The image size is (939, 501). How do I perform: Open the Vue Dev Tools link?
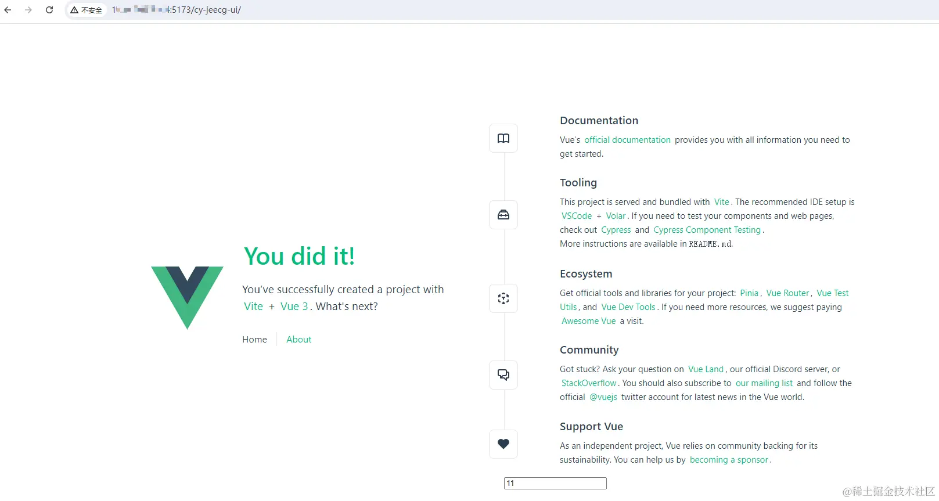[x=628, y=307]
